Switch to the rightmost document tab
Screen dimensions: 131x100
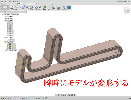[44, 4]
